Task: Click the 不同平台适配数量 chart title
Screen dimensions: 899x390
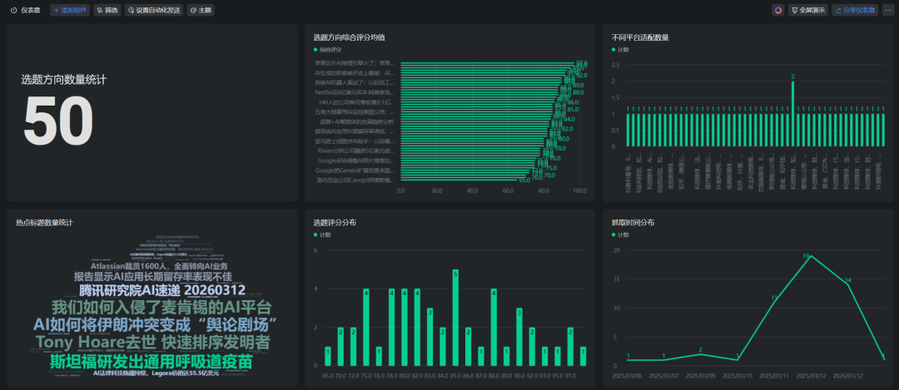Action: pyautogui.click(x=640, y=37)
